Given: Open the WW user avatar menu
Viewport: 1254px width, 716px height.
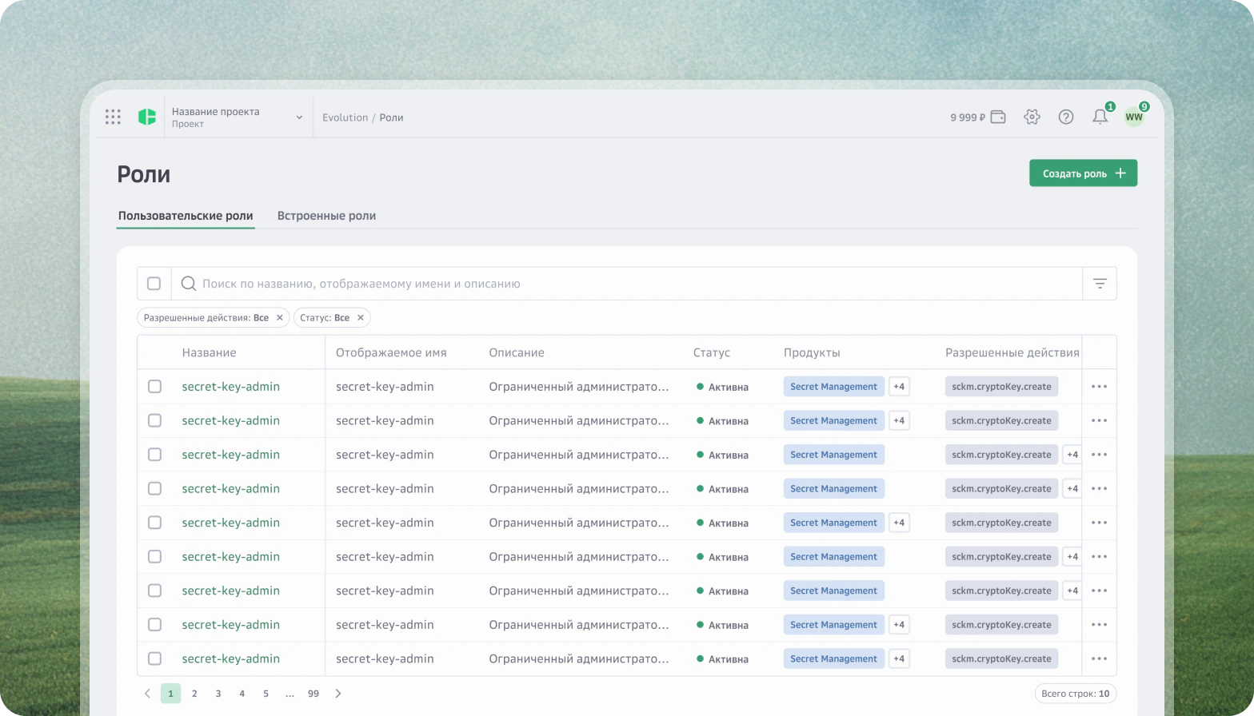Looking at the screenshot, I should (1134, 117).
